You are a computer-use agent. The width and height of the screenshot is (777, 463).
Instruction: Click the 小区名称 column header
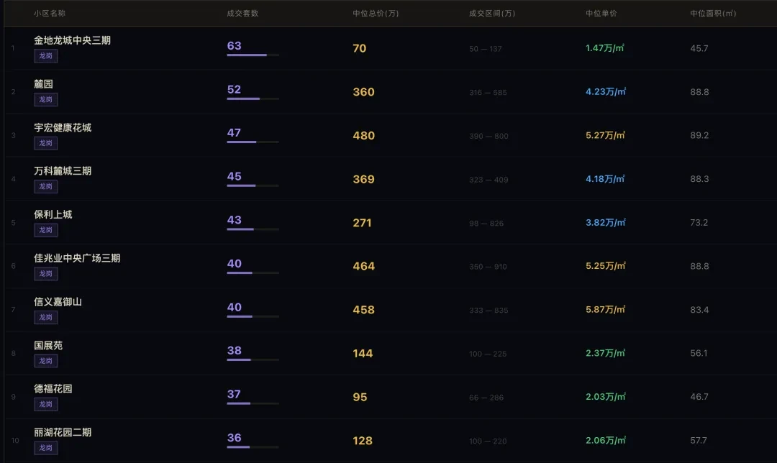(x=50, y=14)
